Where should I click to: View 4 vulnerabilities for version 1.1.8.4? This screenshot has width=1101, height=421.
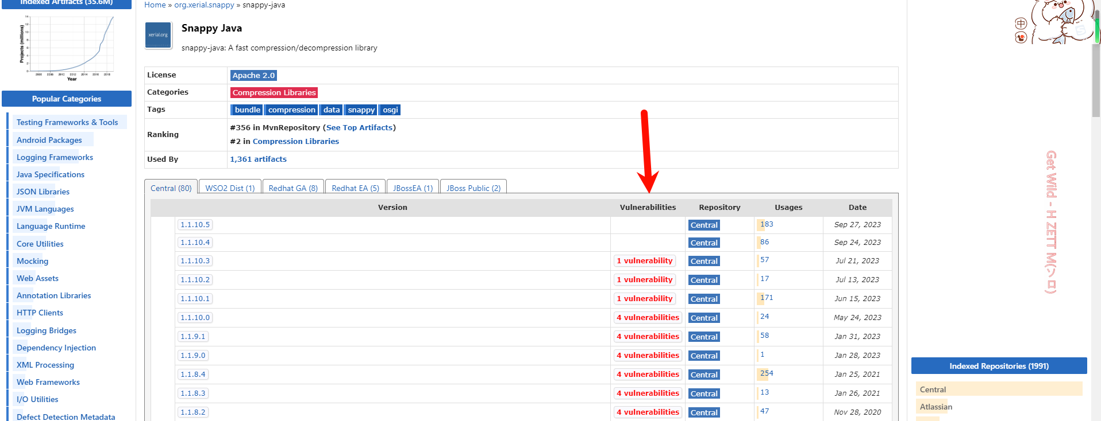[x=648, y=374]
